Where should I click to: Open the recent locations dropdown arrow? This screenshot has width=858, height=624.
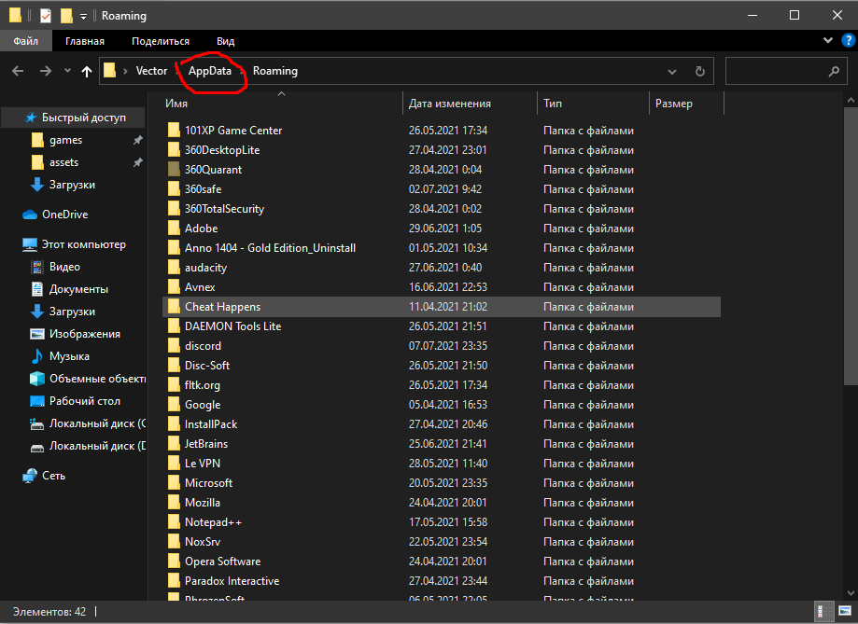[x=67, y=71]
